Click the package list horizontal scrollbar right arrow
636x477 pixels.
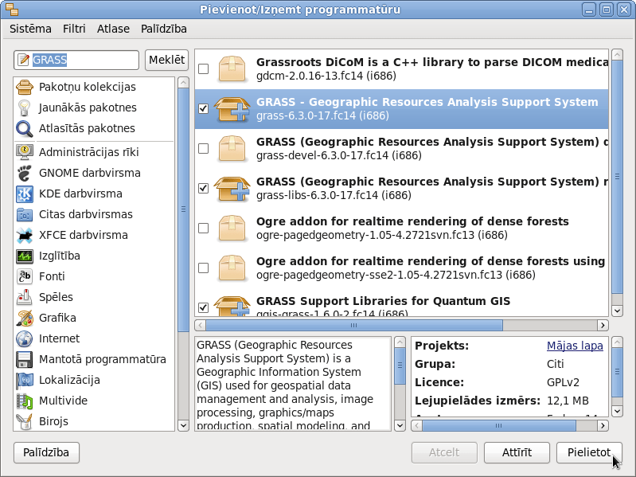pos(603,326)
